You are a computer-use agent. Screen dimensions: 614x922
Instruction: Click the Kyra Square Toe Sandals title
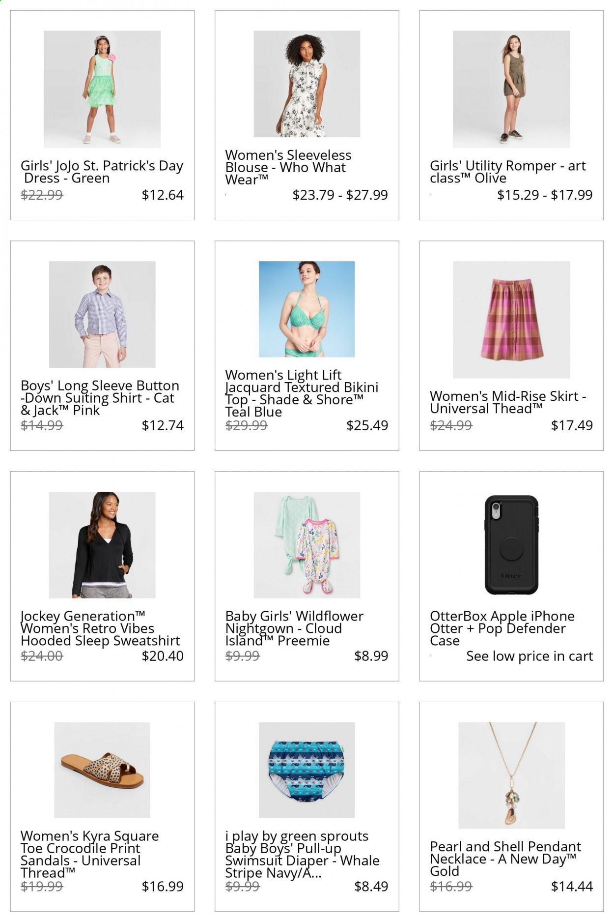pyautogui.click(x=90, y=855)
